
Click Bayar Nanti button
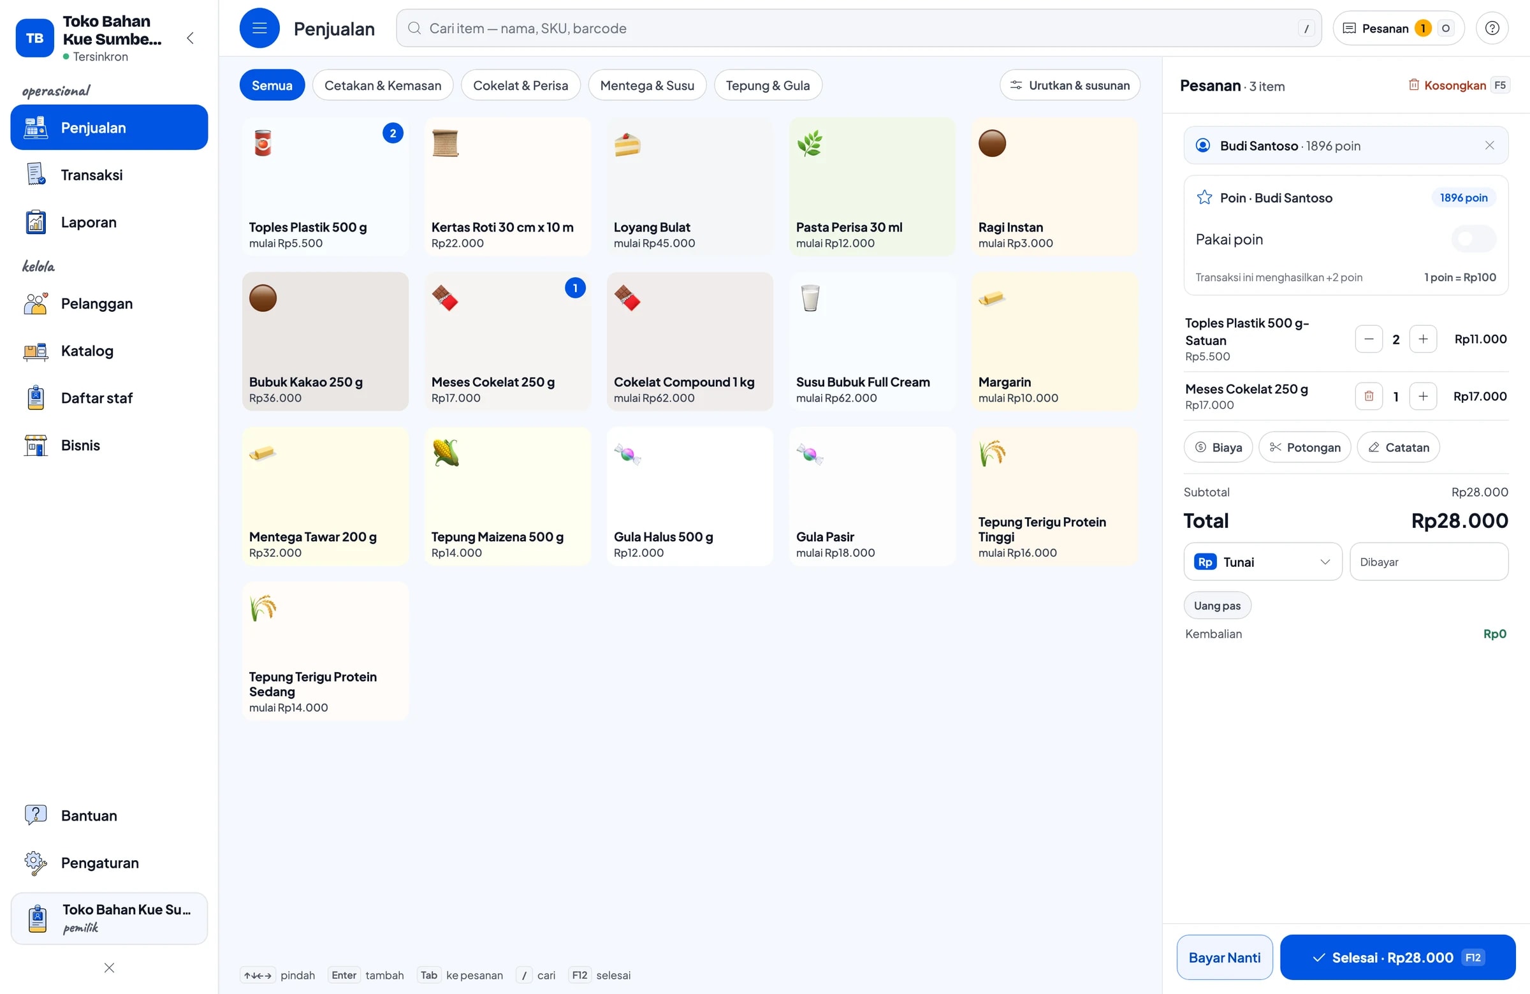1224,958
